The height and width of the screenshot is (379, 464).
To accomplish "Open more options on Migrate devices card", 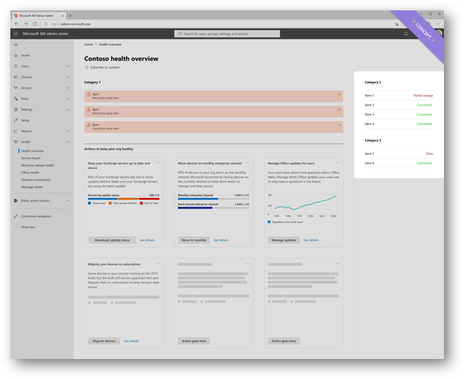I will 158,263.
